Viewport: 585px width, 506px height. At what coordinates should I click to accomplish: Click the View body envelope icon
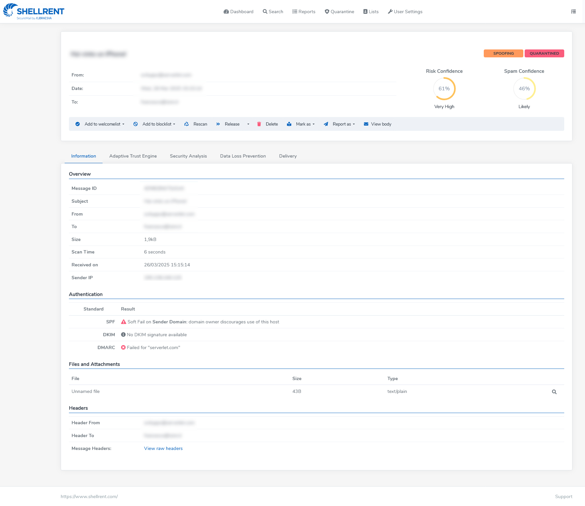[x=366, y=124]
